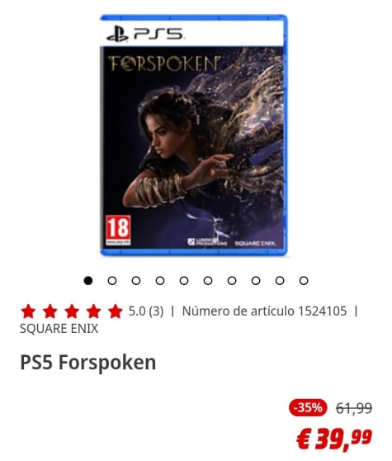This screenshot has width=392, height=461.
Task: Click the Número de artículo 1524105 text
Action: (264, 311)
